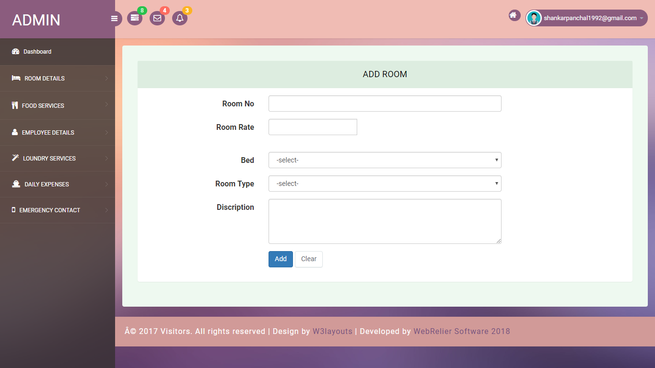
Task: Open FOOD SERVICES sidebar menu
Action: coord(58,105)
